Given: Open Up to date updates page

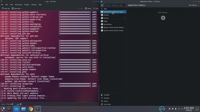Looking at the screenshot, I should click(x=113, y=104).
